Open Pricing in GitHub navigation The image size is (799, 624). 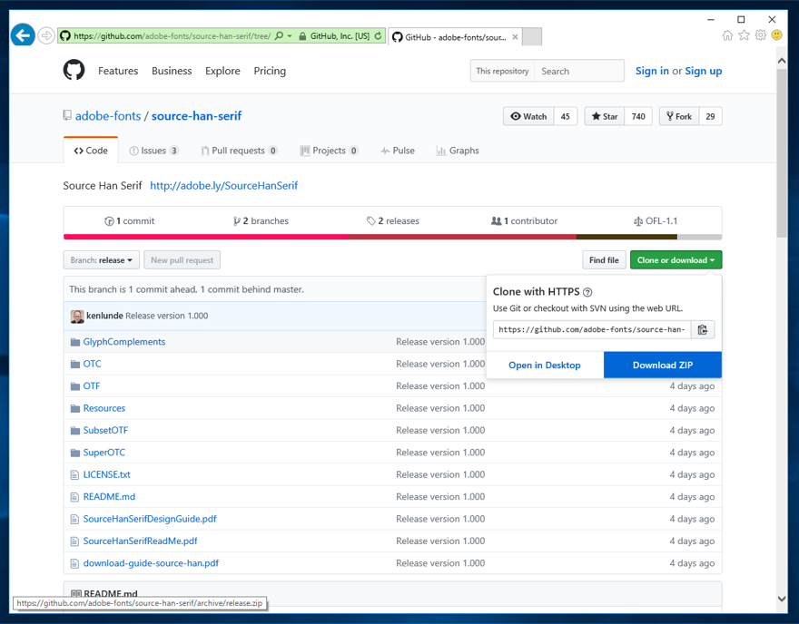pos(270,71)
